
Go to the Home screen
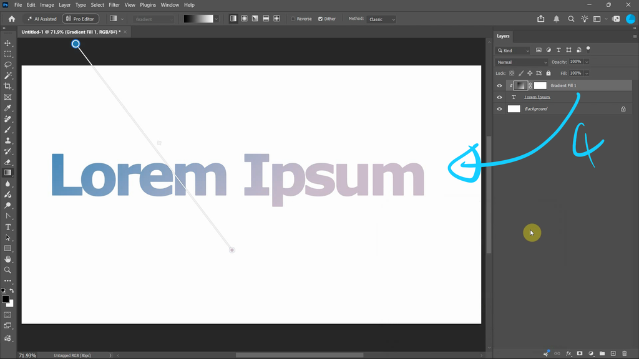[12, 19]
